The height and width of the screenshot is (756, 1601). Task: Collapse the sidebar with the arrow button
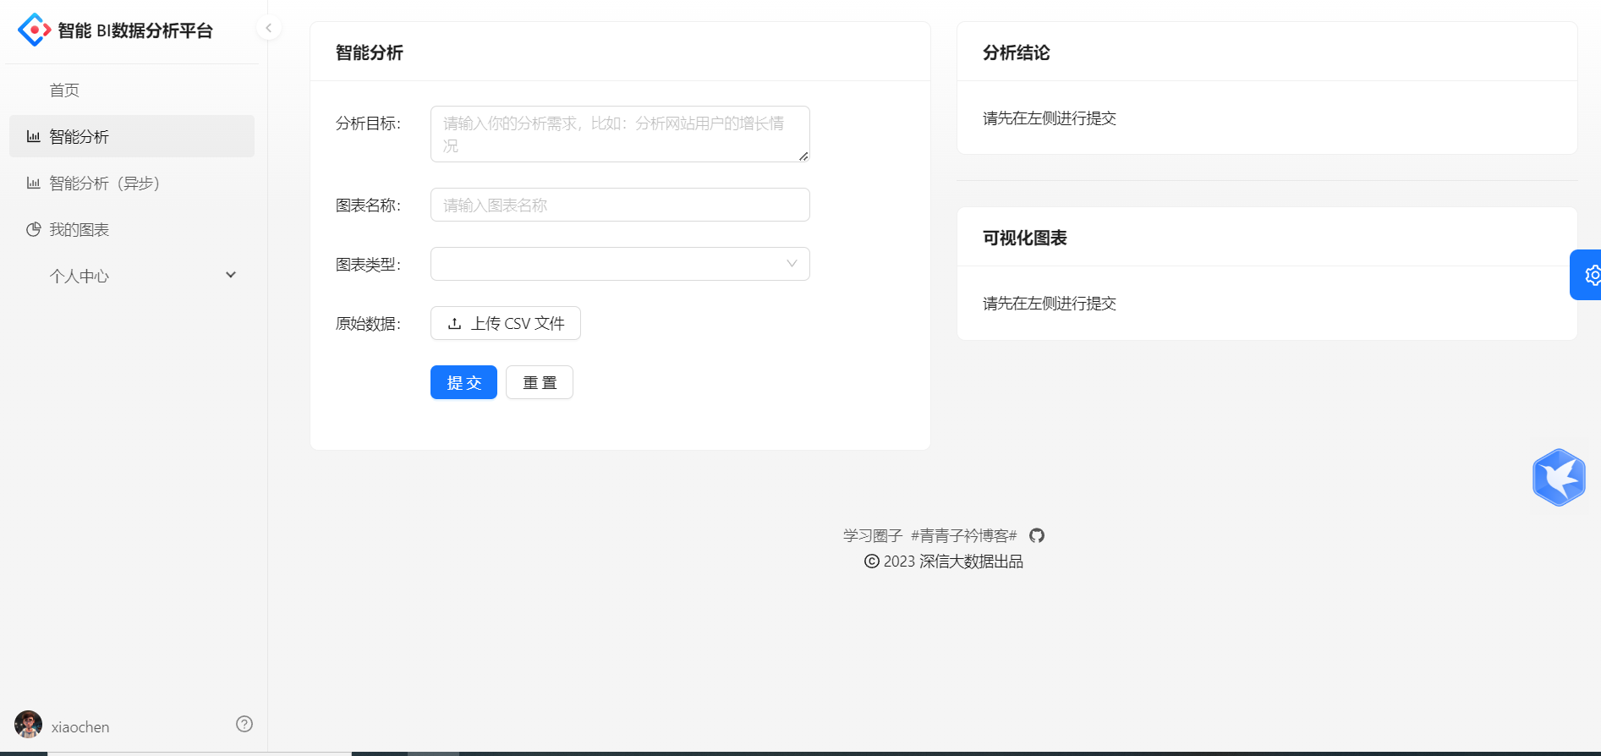[268, 28]
